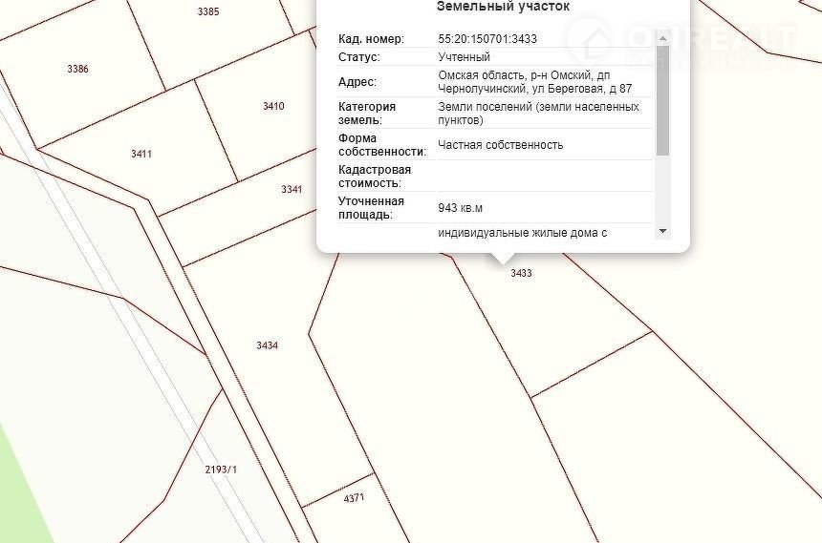The height and width of the screenshot is (543, 822).
Task: Click the gray scrollbar thumb in popup
Action: click(x=662, y=100)
